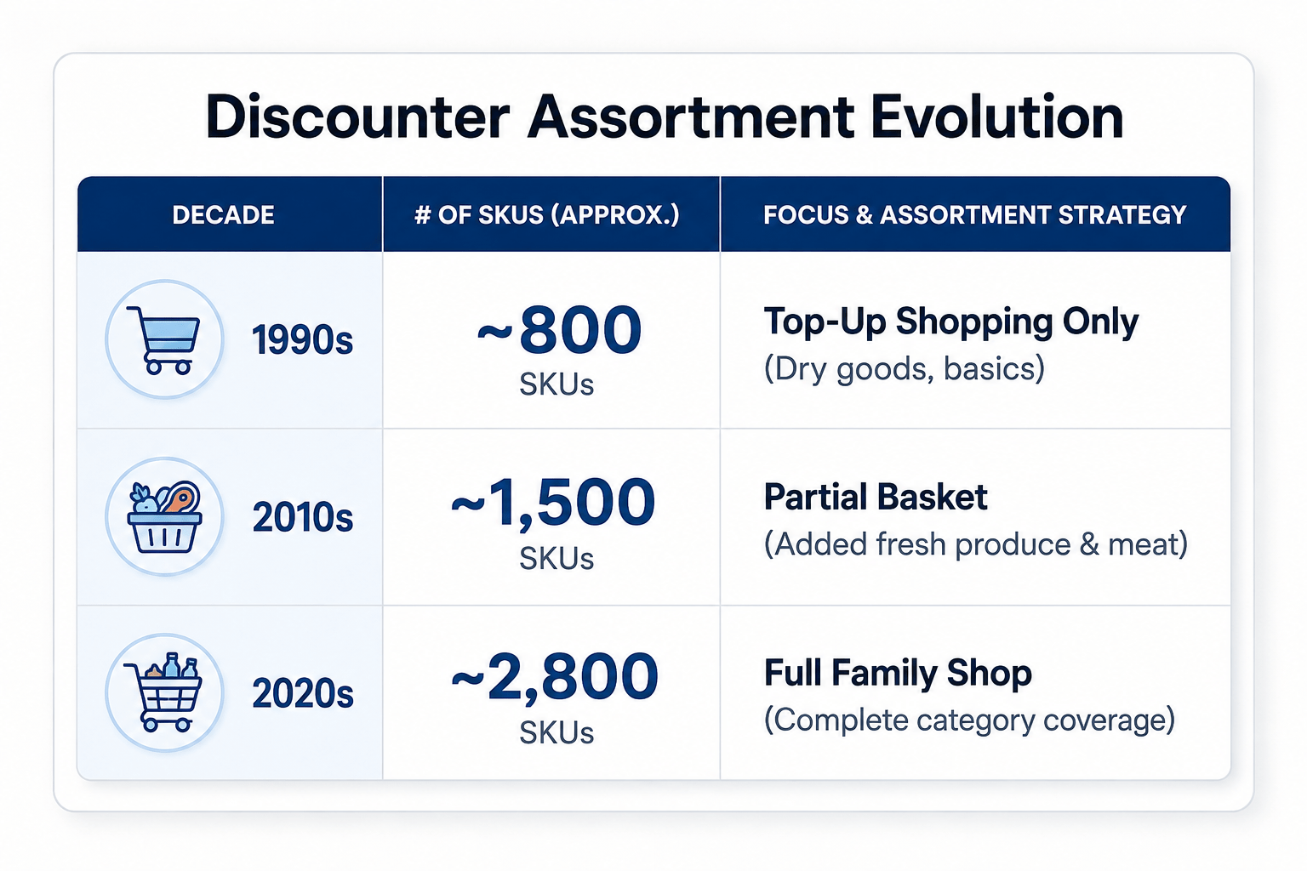
Task: Click the empty shopping cart icon
Action: [164, 339]
